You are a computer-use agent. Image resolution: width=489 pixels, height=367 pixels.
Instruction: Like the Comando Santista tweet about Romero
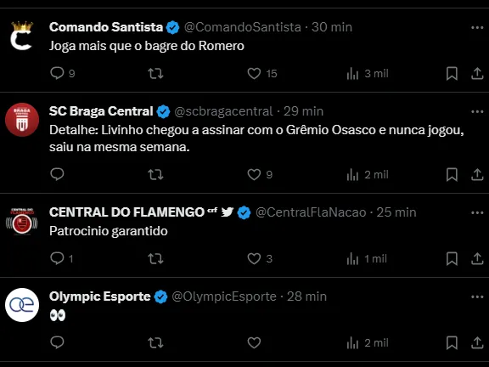coord(254,74)
